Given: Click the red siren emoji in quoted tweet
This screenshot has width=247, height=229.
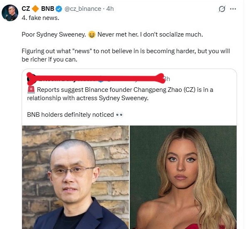Looking at the screenshot, I should click(31, 90).
